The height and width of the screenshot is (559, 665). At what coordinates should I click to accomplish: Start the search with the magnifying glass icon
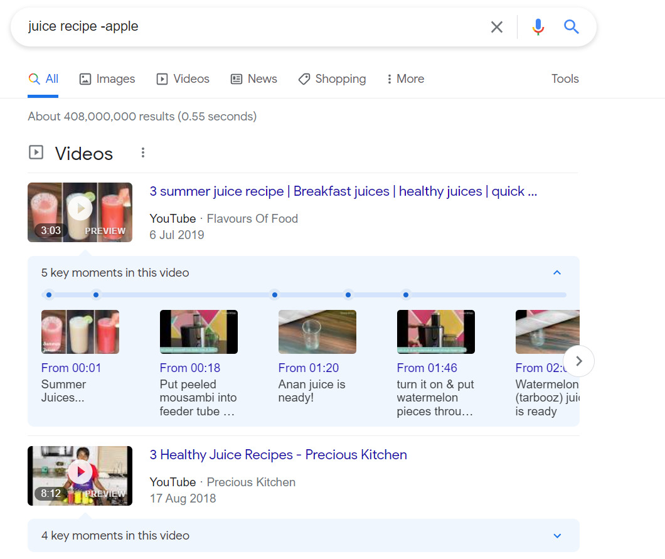click(x=571, y=26)
